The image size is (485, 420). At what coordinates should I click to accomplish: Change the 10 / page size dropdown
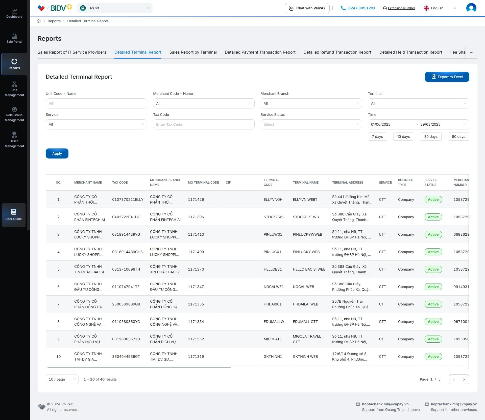point(62,379)
